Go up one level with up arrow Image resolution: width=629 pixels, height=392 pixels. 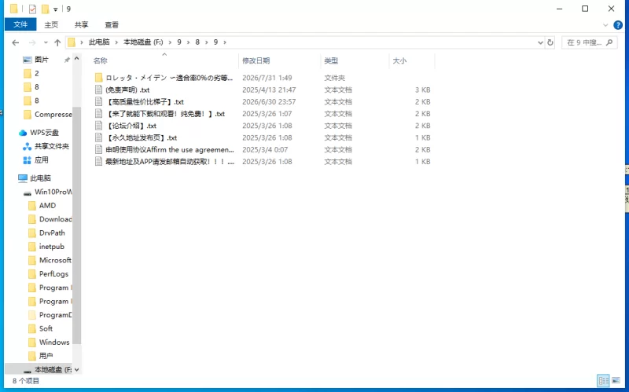(x=57, y=42)
